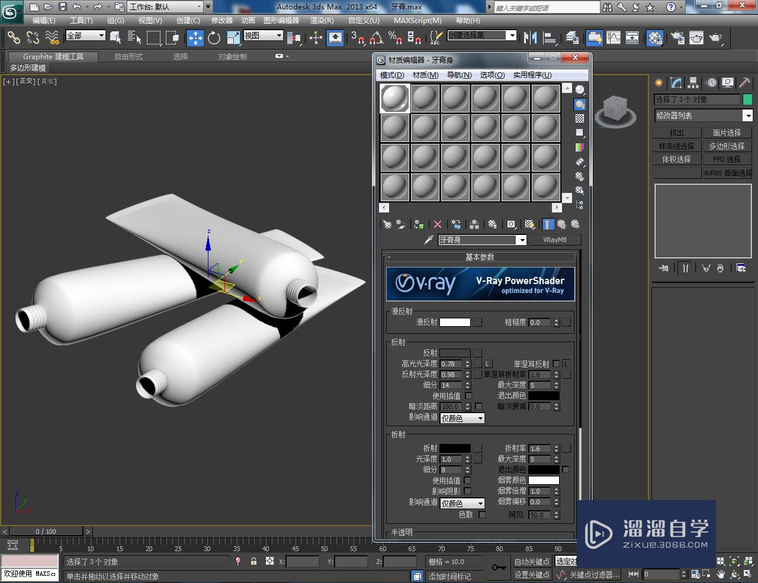758x583 pixels.
Task: Open the 模式(D) menu in material editor
Action: (391, 75)
